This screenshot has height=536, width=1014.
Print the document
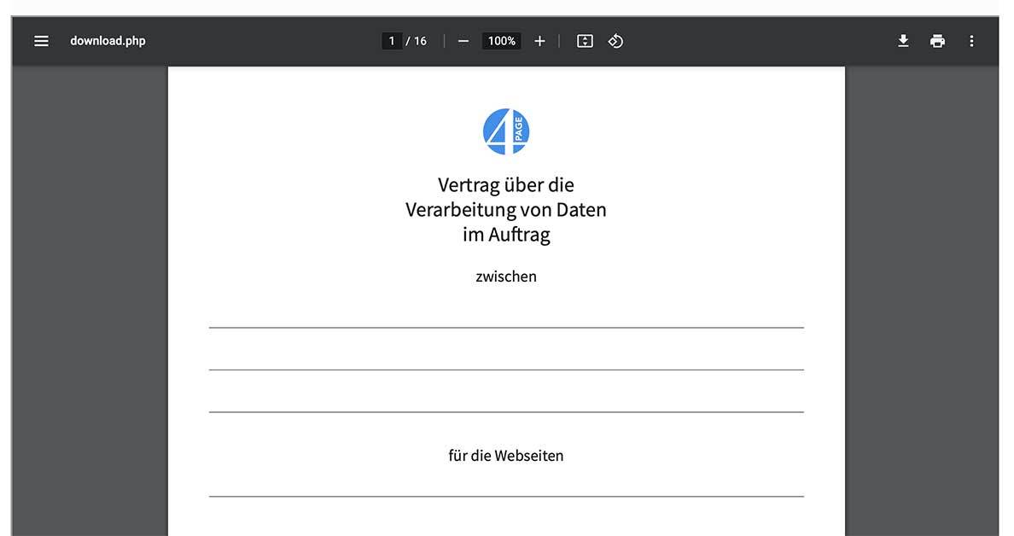coord(937,41)
